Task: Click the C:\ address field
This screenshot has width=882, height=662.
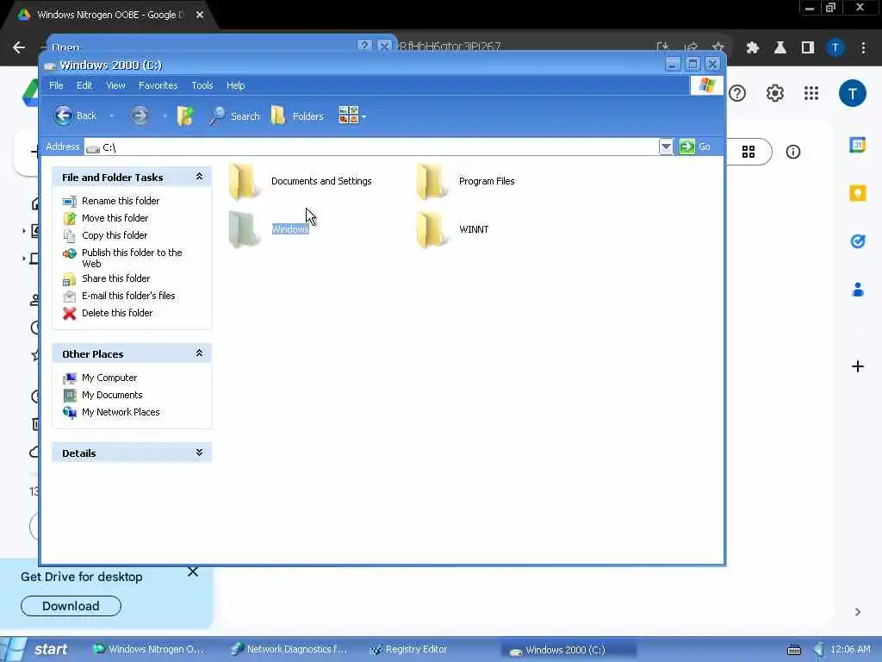Action: click(371, 147)
